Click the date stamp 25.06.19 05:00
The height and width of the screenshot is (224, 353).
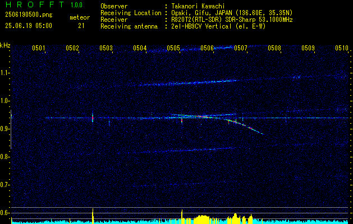[29, 26]
